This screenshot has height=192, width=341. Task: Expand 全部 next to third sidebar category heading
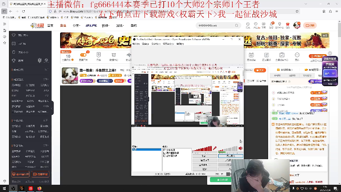(46, 145)
